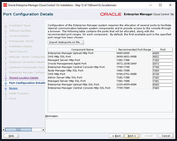Minimize the installer window
This screenshot has width=177, height=141.
click(151, 5)
